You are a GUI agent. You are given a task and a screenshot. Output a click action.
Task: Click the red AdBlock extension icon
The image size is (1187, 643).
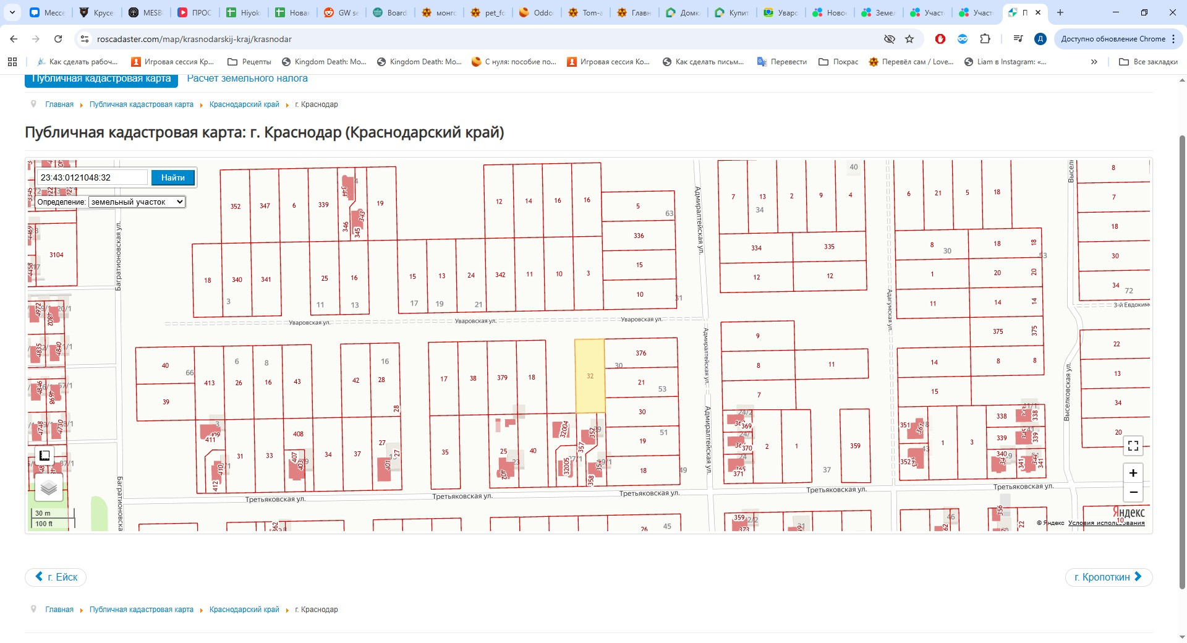coord(940,39)
